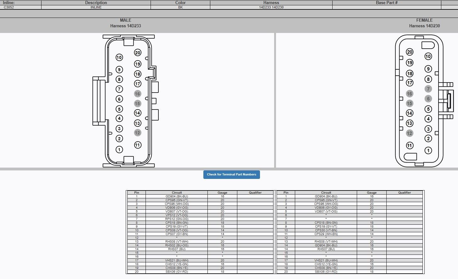
Task: Click grayed pin 15 on the male connector
Action: (137, 103)
